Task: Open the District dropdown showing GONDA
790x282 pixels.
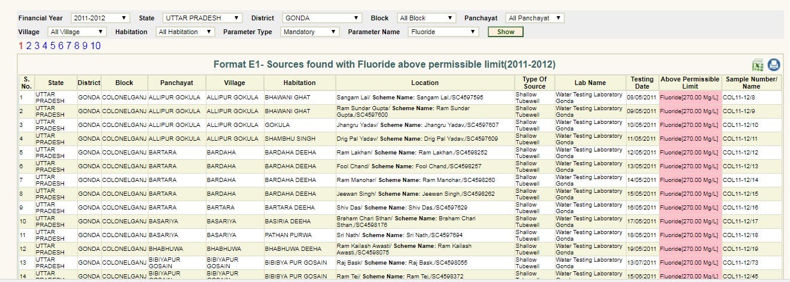Action: click(x=322, y=19)
